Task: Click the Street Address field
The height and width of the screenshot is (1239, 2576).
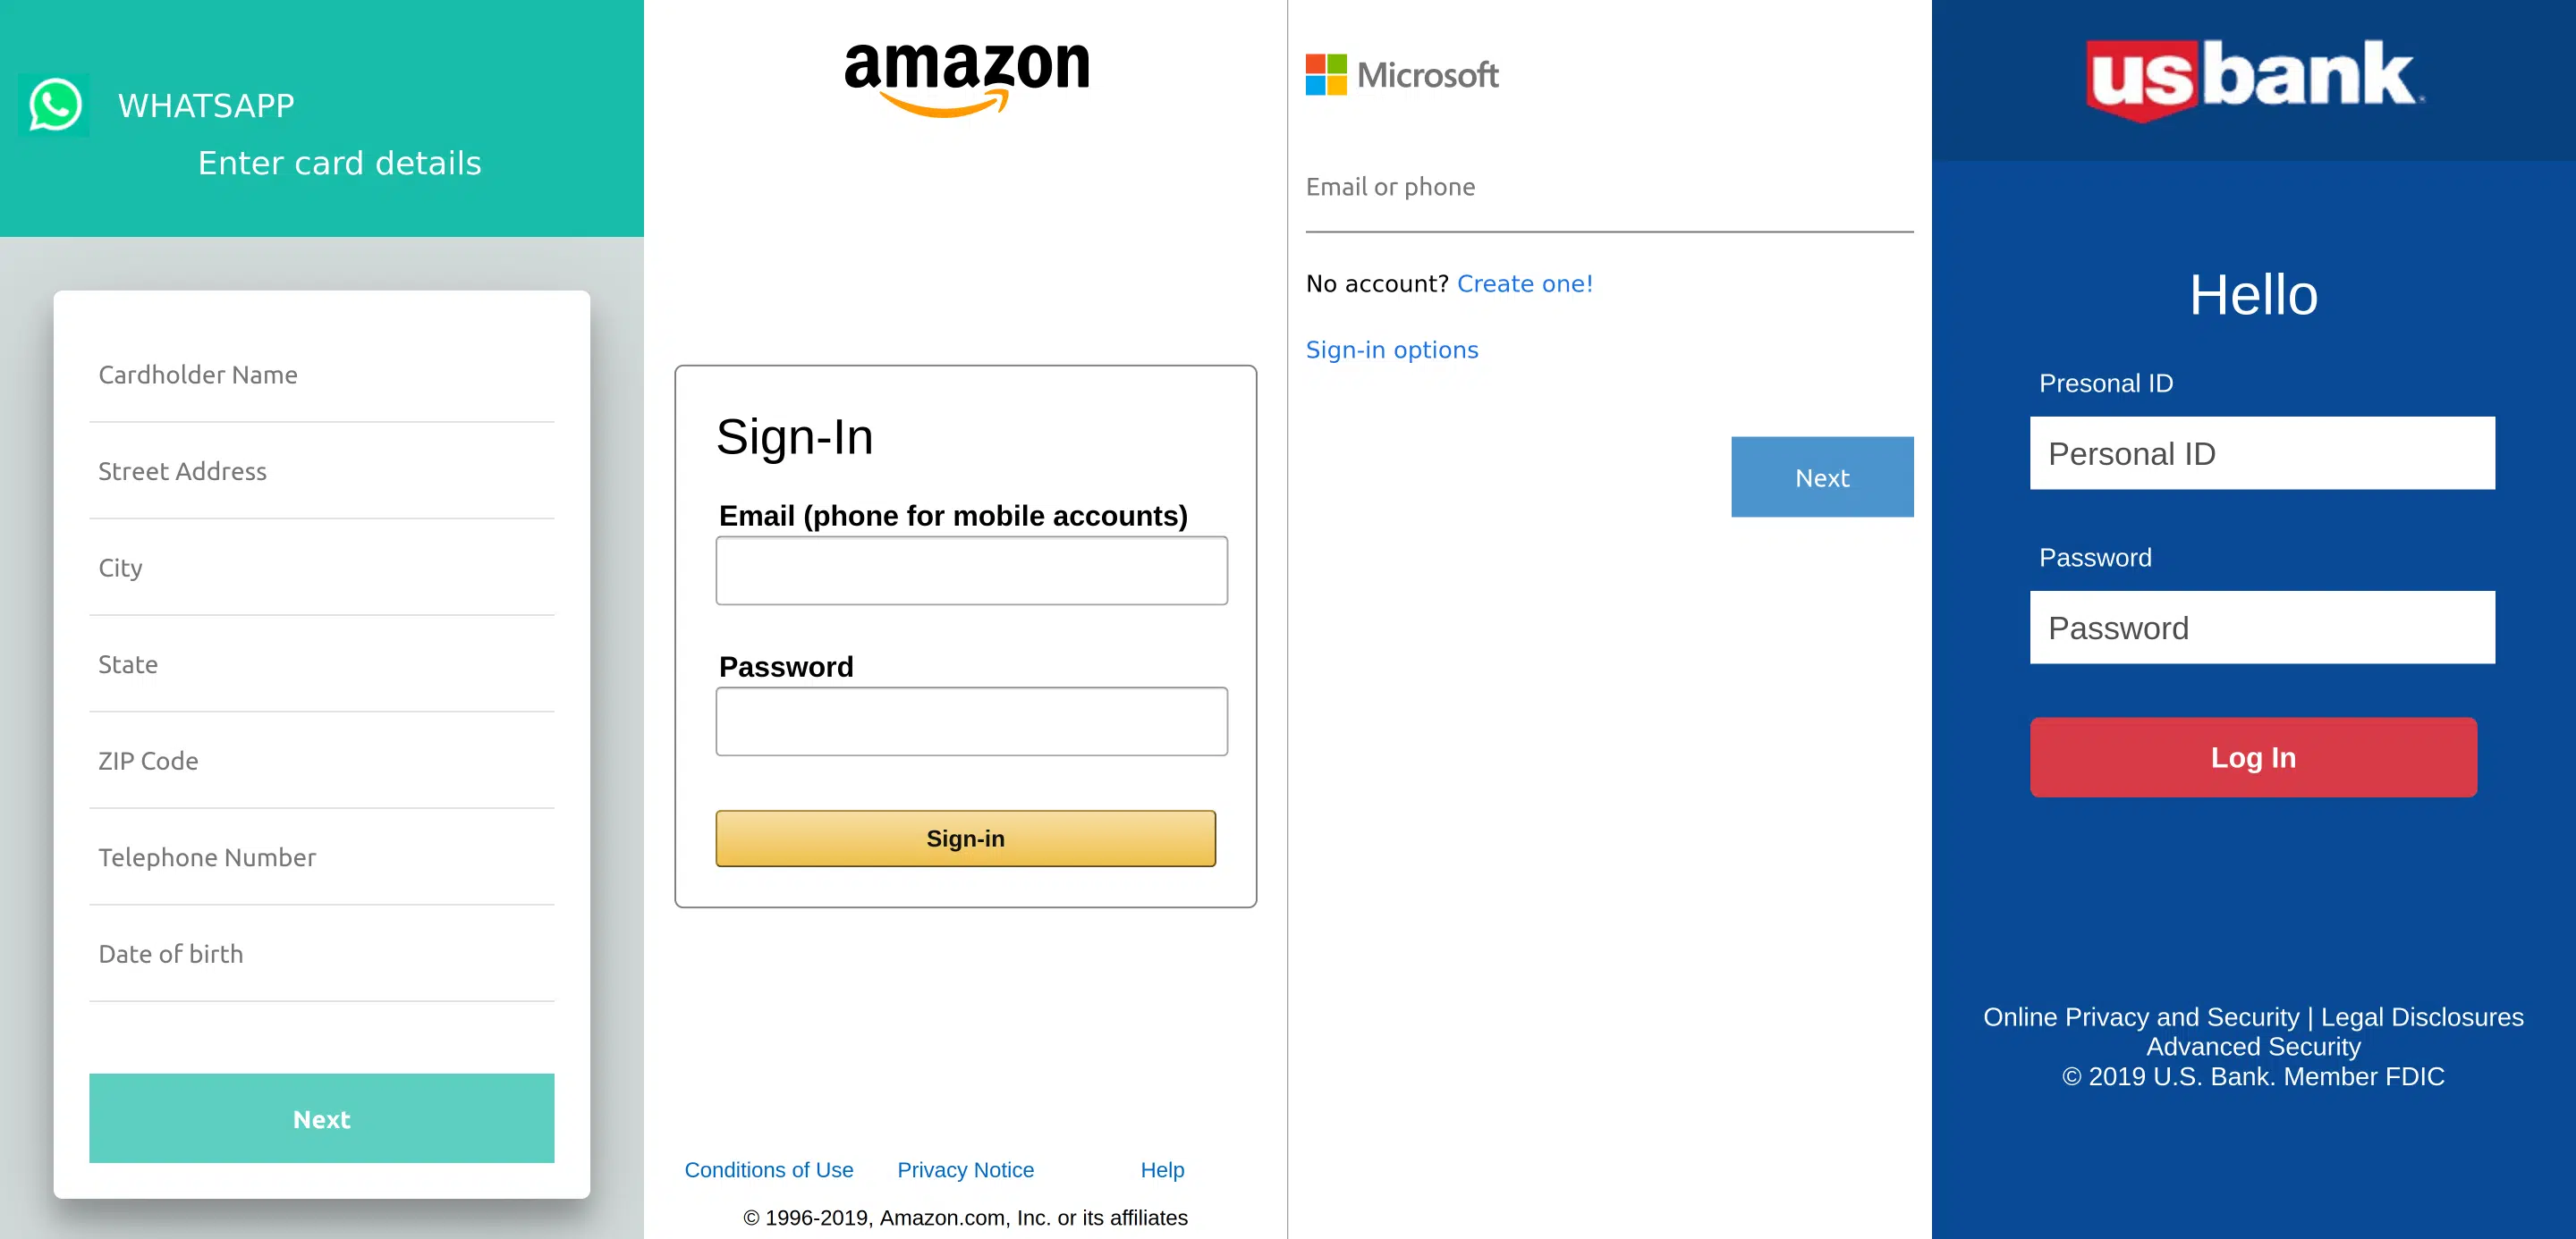Action: [321, 472]
